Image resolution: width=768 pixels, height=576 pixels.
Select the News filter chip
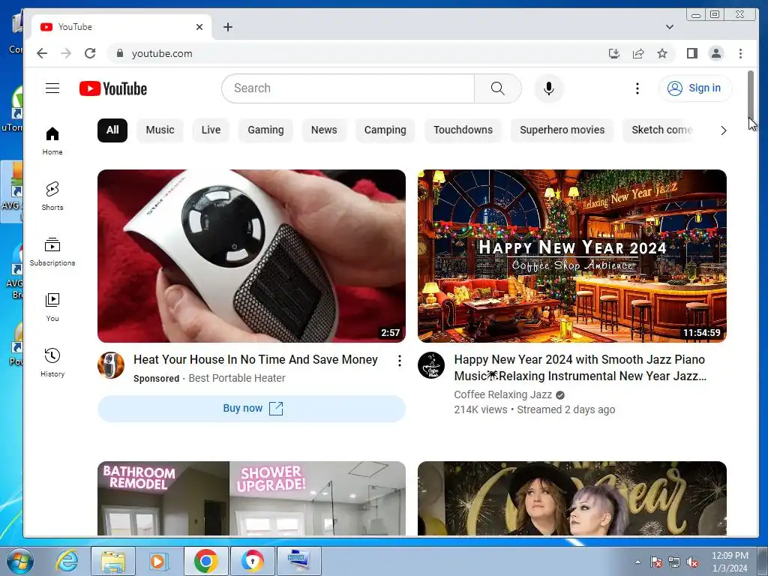[x=324, y=130]
